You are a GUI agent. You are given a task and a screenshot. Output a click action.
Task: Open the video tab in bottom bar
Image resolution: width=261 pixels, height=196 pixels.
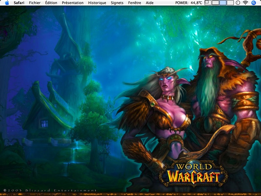27,194
